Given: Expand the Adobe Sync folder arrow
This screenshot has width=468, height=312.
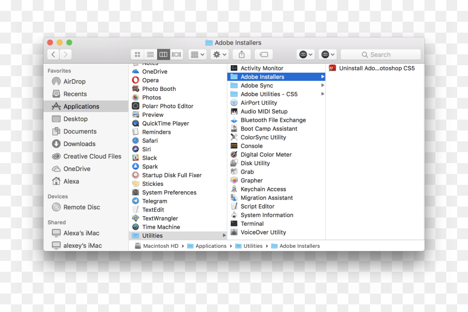Looking at the screenshot, I should coord(322,85).
